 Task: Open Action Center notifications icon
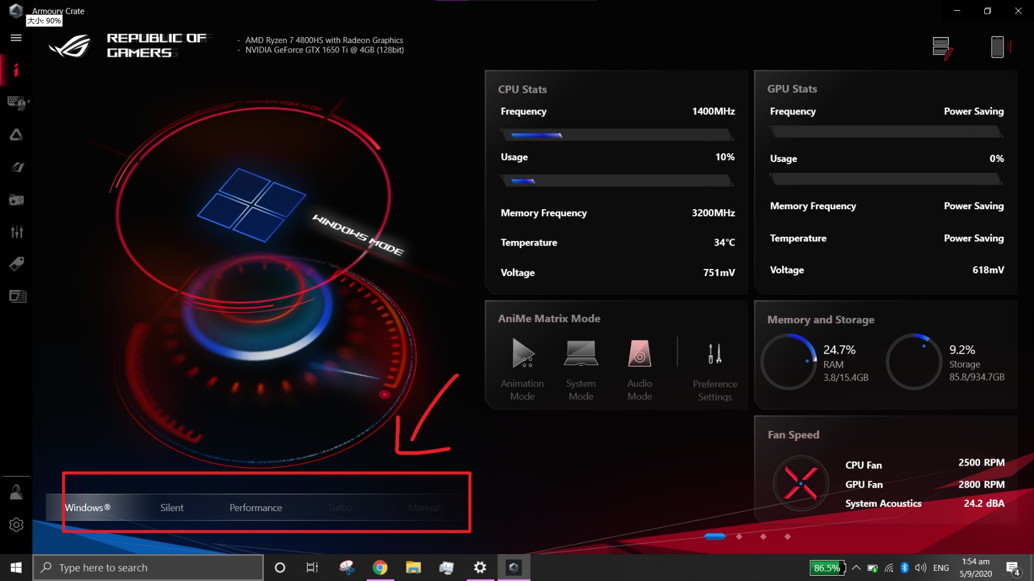[x=1013, y=568]
